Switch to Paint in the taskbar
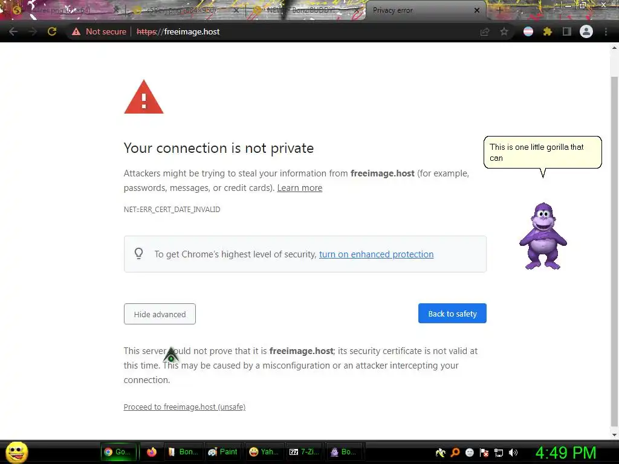This screenshot has height=464, width=619. point(223,452)
